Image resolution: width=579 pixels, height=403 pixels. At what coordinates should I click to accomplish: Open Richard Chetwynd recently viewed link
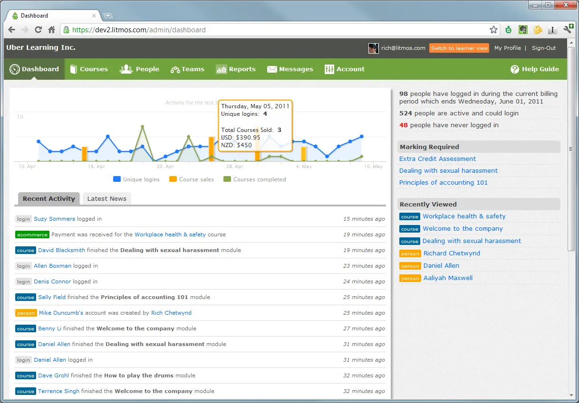[452, 253]
